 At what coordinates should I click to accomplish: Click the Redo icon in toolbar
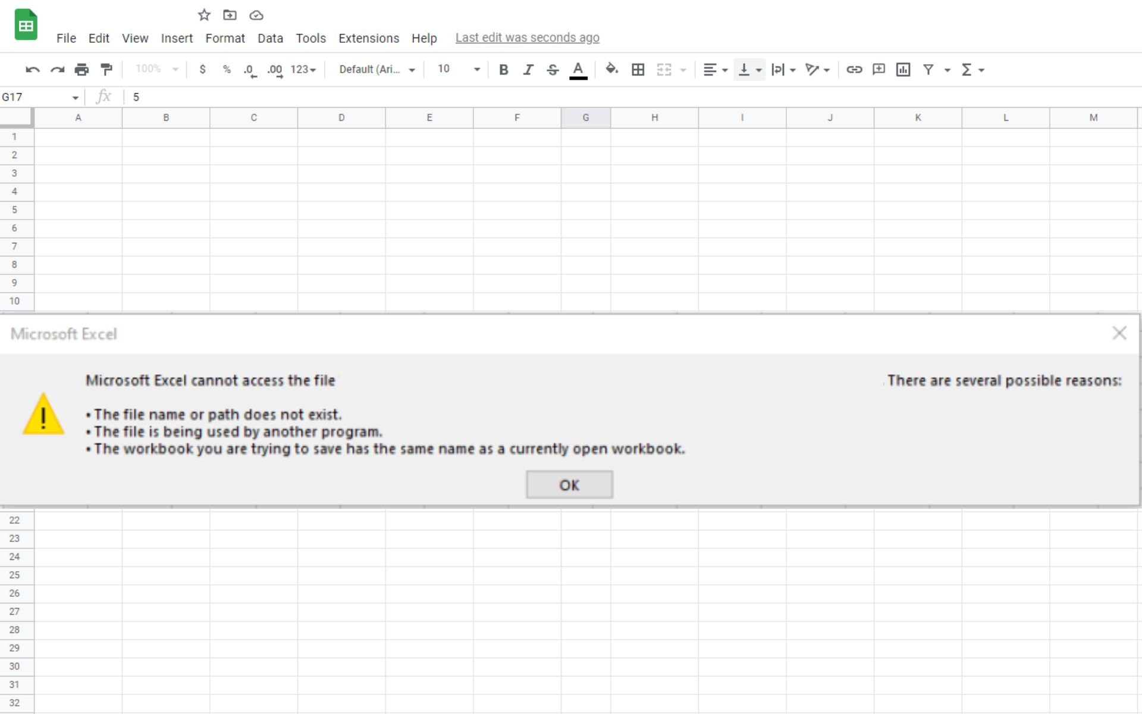57,69
